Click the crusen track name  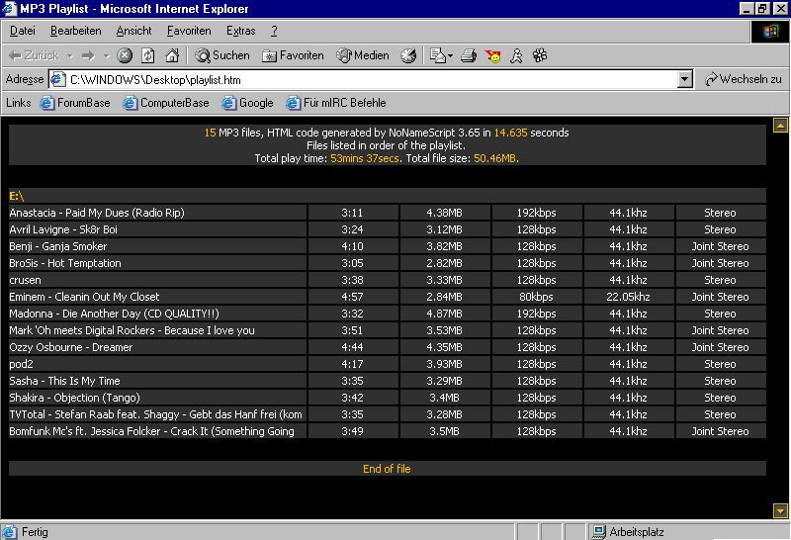26,280
